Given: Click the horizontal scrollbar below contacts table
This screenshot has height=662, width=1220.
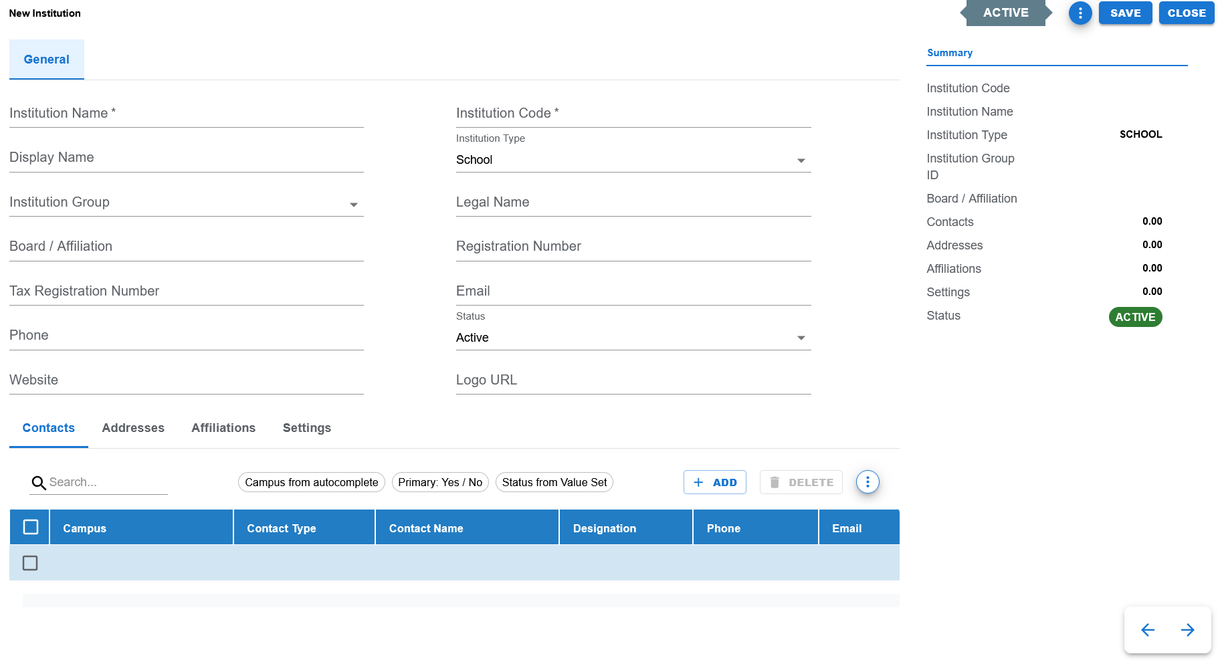Looking at the screenshot, I should click(x=461, y=600).
